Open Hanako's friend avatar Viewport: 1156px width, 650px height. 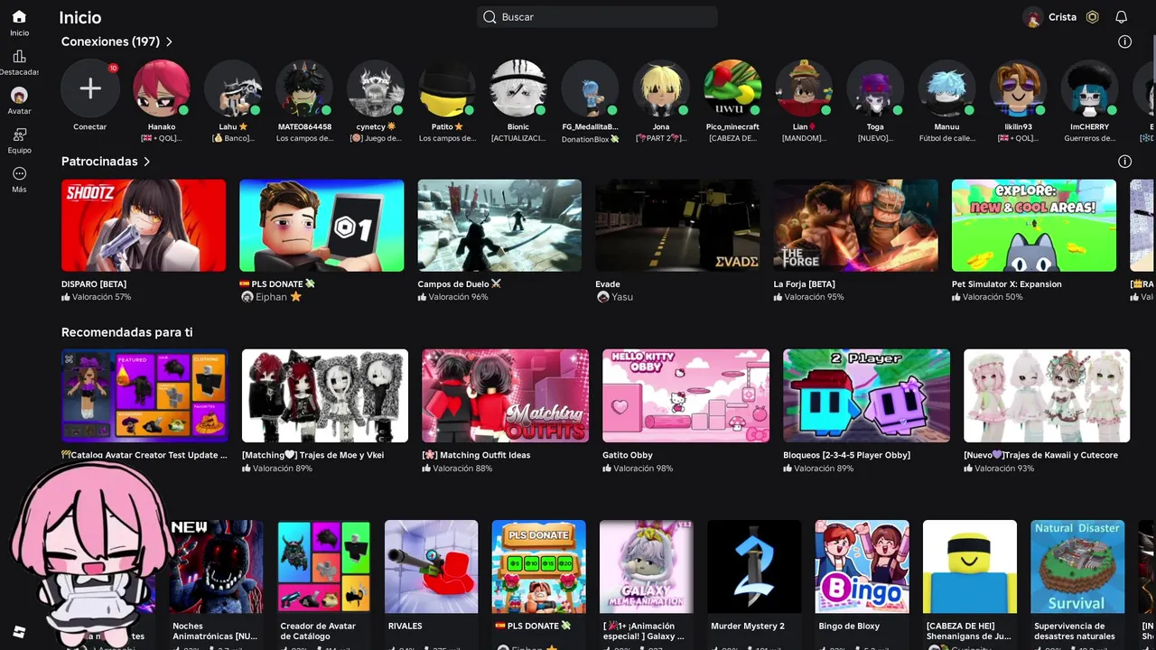[162, 88]
